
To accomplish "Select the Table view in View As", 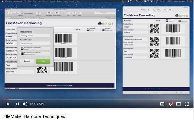I will [x=36, y=18].
